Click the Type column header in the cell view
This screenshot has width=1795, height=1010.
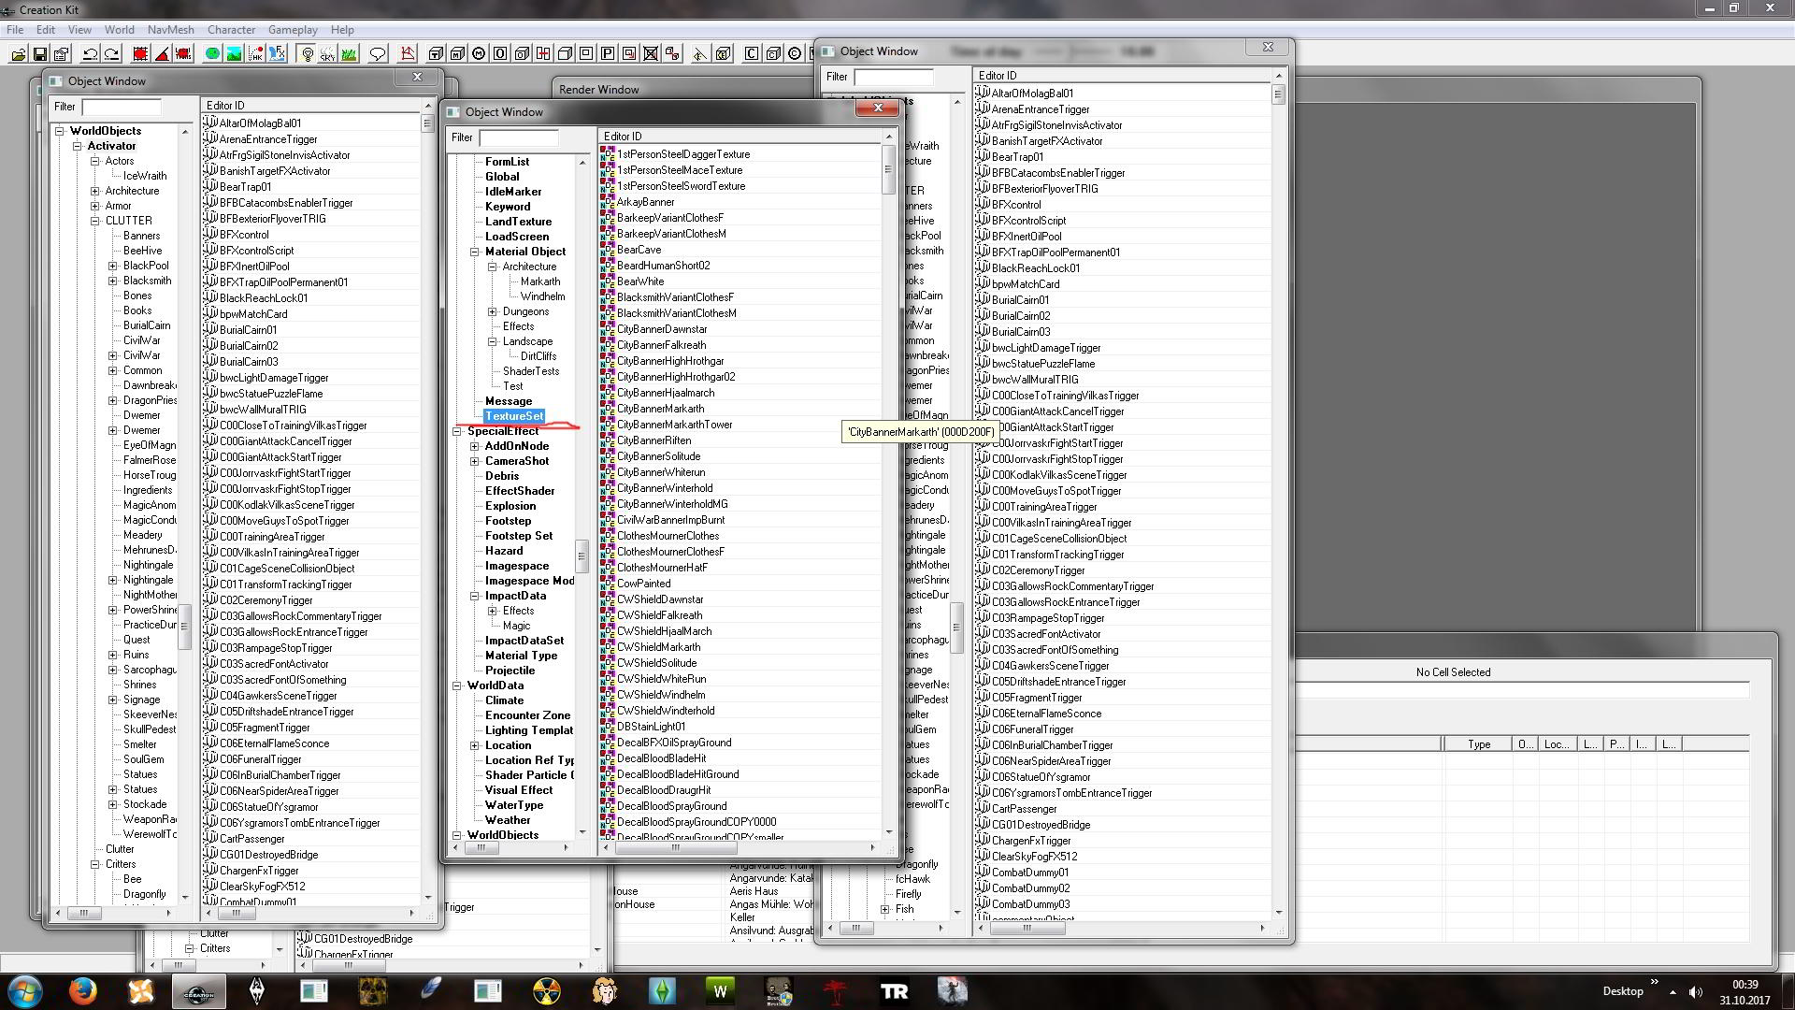(x=1478, y=744)
